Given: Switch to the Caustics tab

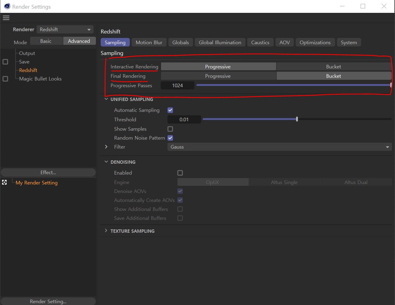Looking at the screenshot, I should click(x=260, y=42).
